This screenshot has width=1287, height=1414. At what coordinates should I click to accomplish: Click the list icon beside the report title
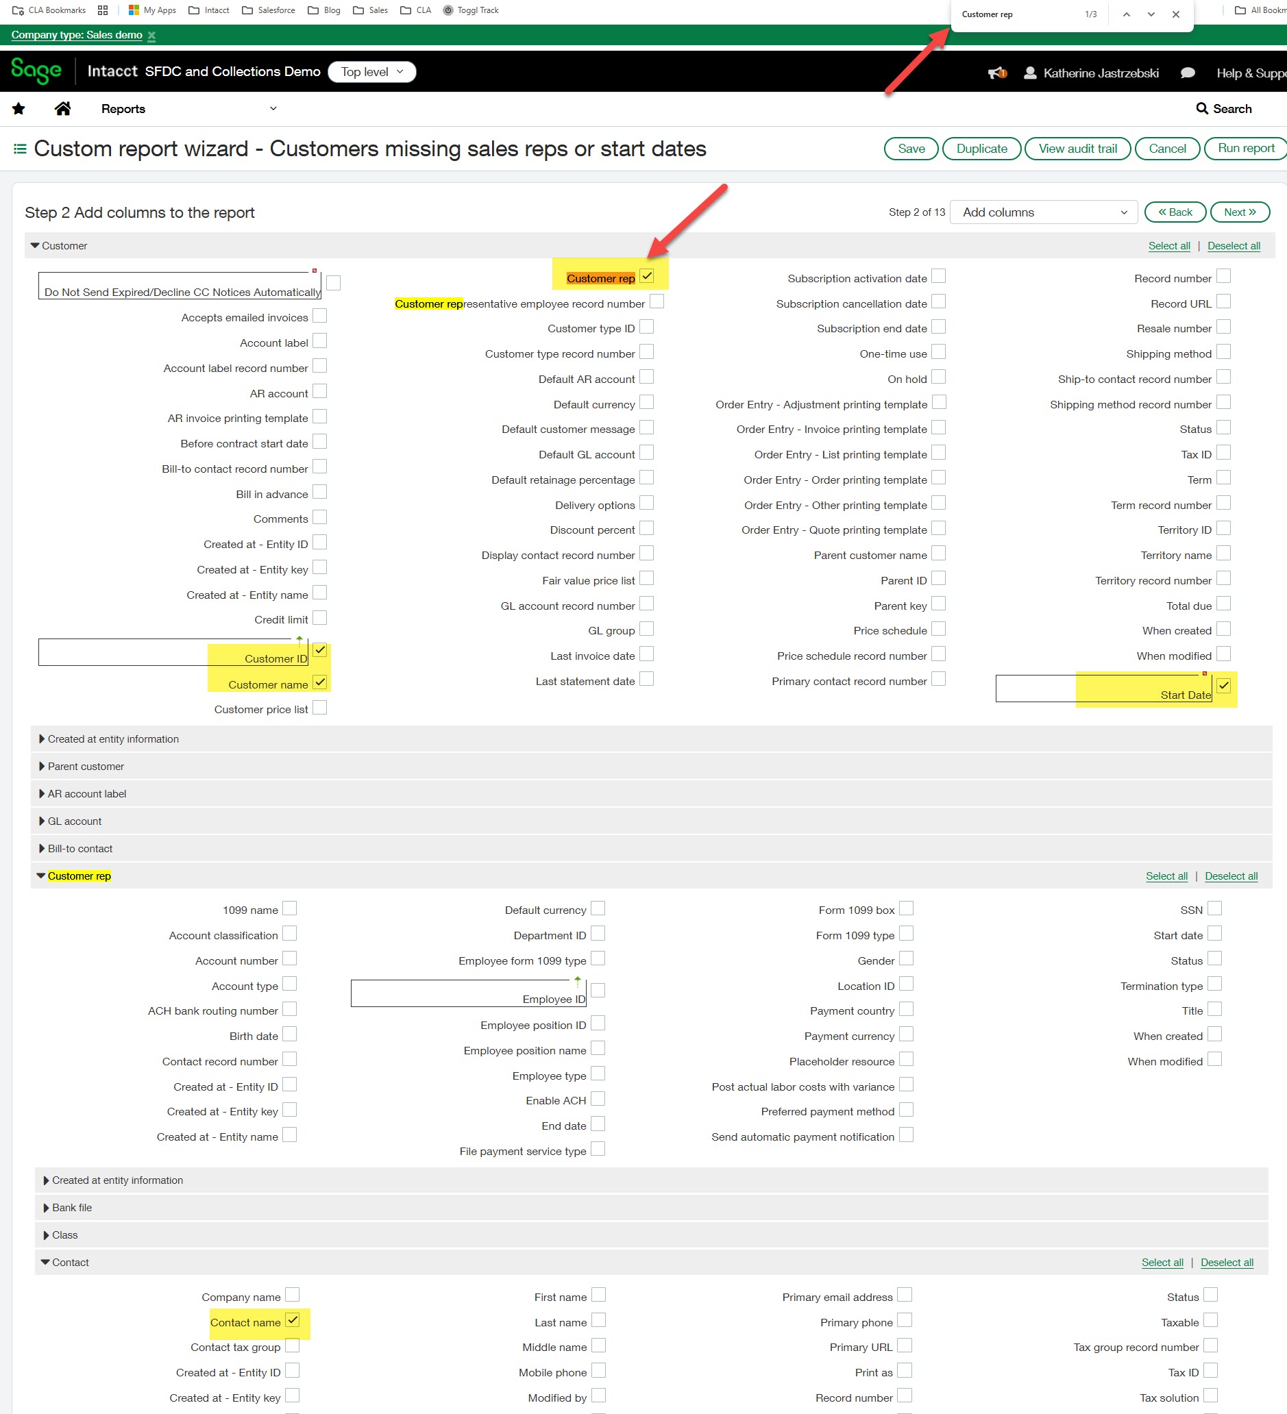[x=20, y=148]
